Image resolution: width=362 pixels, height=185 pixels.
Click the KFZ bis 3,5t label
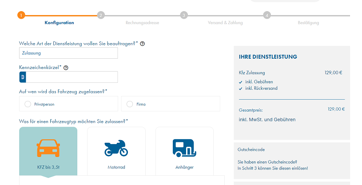[x=48, y=167]
